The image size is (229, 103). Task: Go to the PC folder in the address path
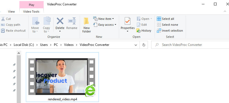tap(56, 45)
